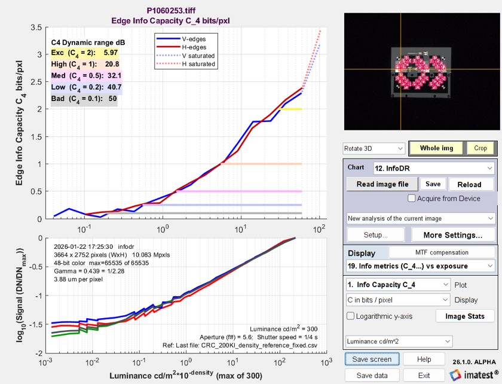The image size is (502, 384).
Task: Click the test chart image thumbnail
Action: (421, 71)
